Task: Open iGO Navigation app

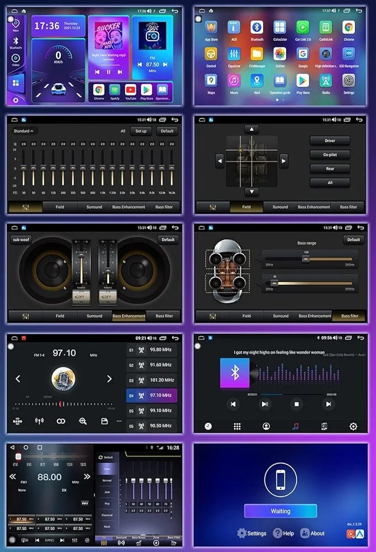Action: (x=349, y=57)
